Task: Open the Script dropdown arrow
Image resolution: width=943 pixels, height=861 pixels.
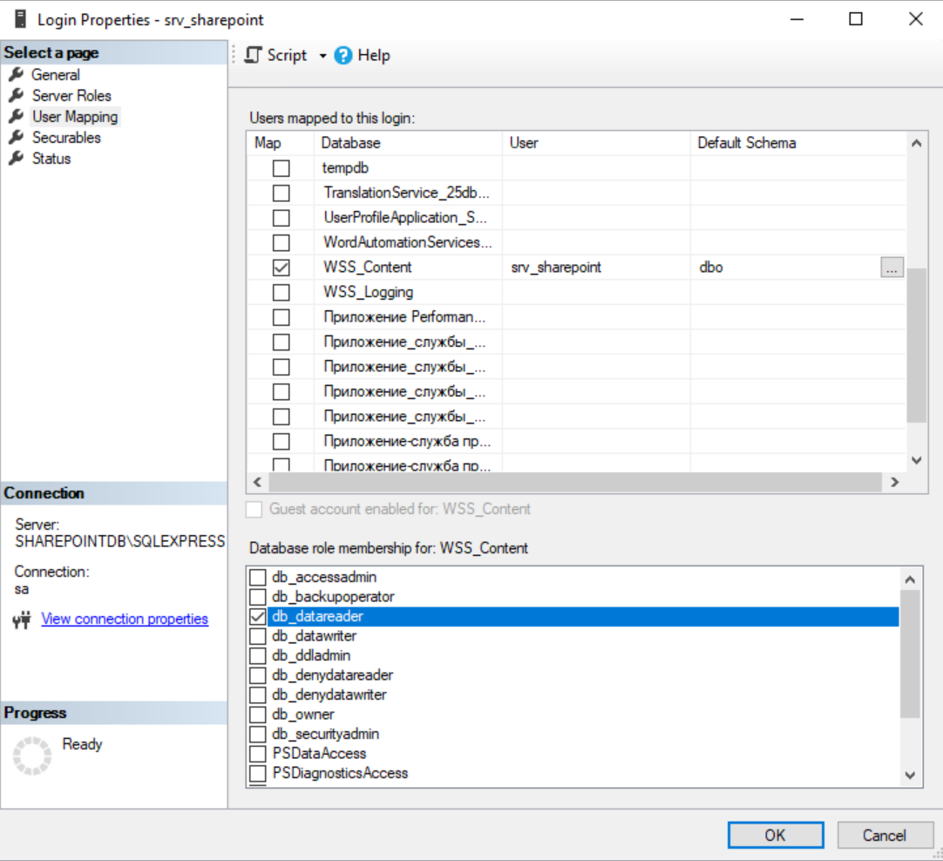Action: coord(323,56)
